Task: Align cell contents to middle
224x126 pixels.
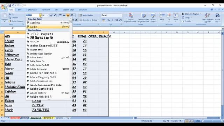Action: coord(64,15)
